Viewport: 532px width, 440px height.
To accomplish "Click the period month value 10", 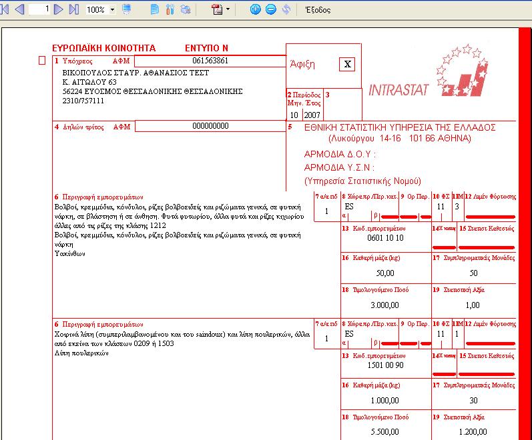I will [294, 115].
